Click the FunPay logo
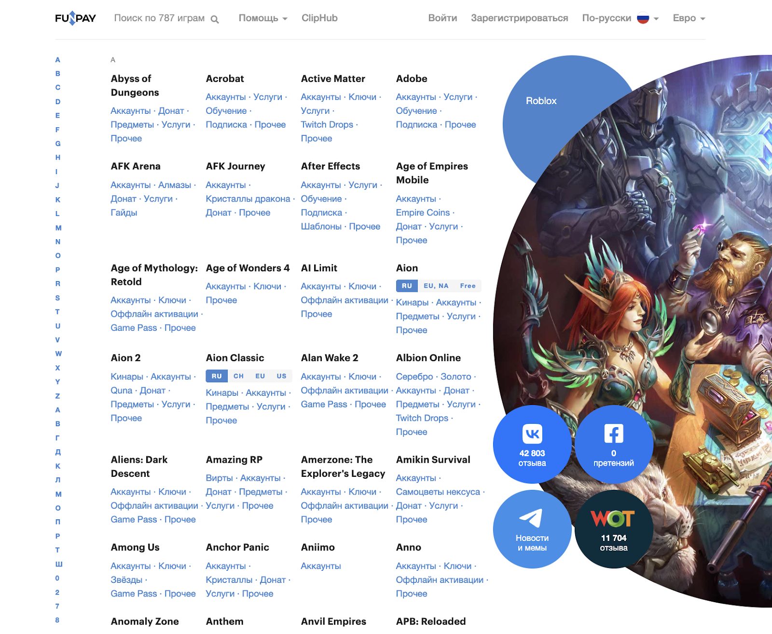The height and width of the screenshot is (634, 772). (75, 18)
